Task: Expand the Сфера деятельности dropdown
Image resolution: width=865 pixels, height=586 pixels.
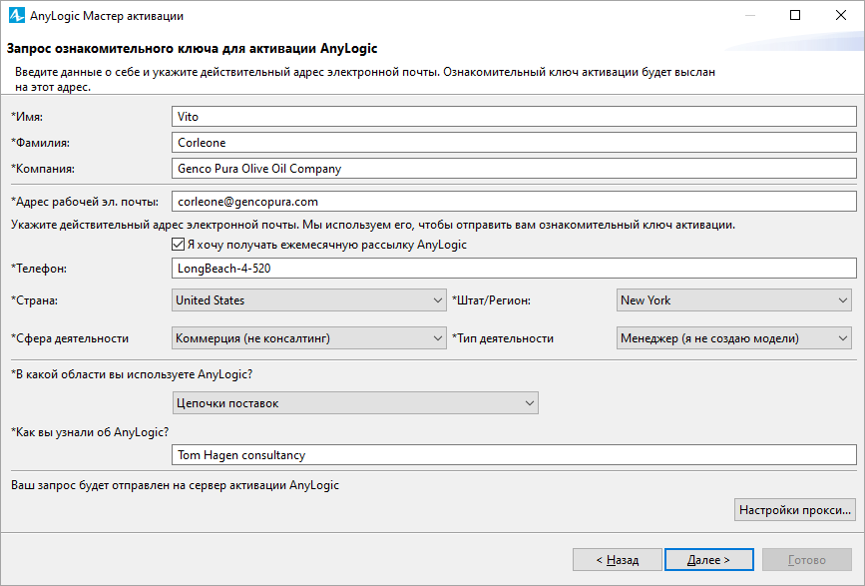Action: [309, 338]
